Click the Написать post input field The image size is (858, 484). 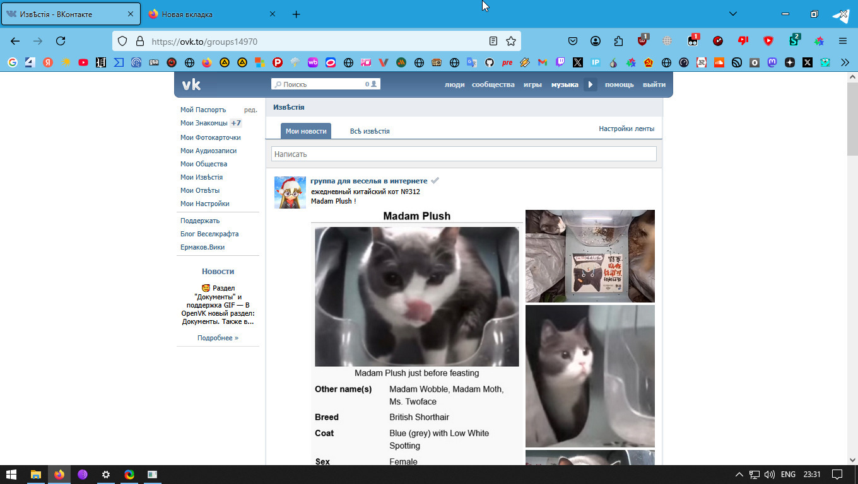tap(464, 154)
